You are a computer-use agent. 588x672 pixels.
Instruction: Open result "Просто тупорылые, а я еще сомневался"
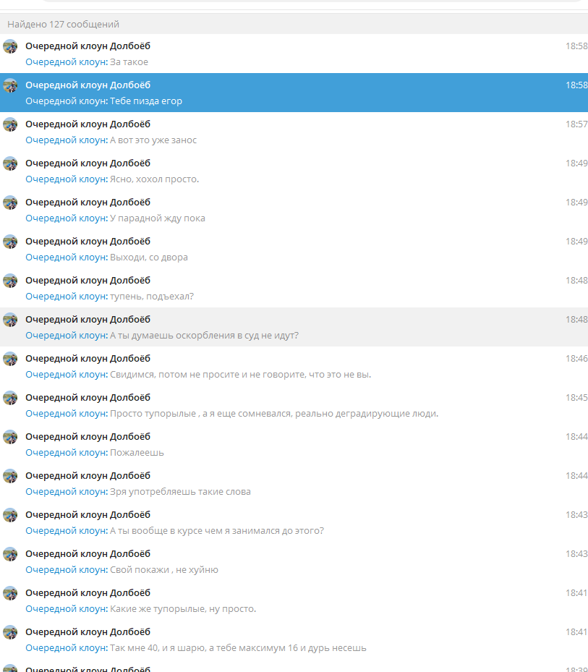pyautogui.click(x=294, y=405)
